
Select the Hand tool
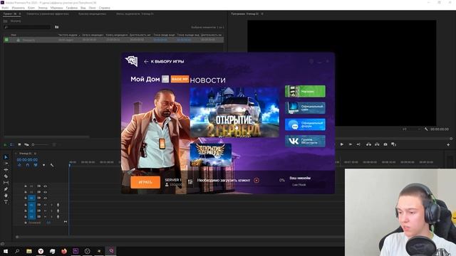tap(6, 196)
